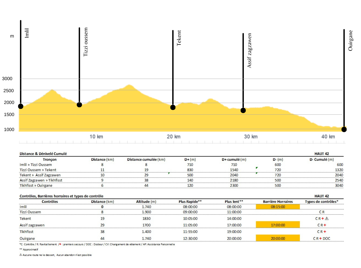This screenshot has height=268, width=361.
Task: Click the 1540 cumulative D+ value
Action: (x=234, y=170)
